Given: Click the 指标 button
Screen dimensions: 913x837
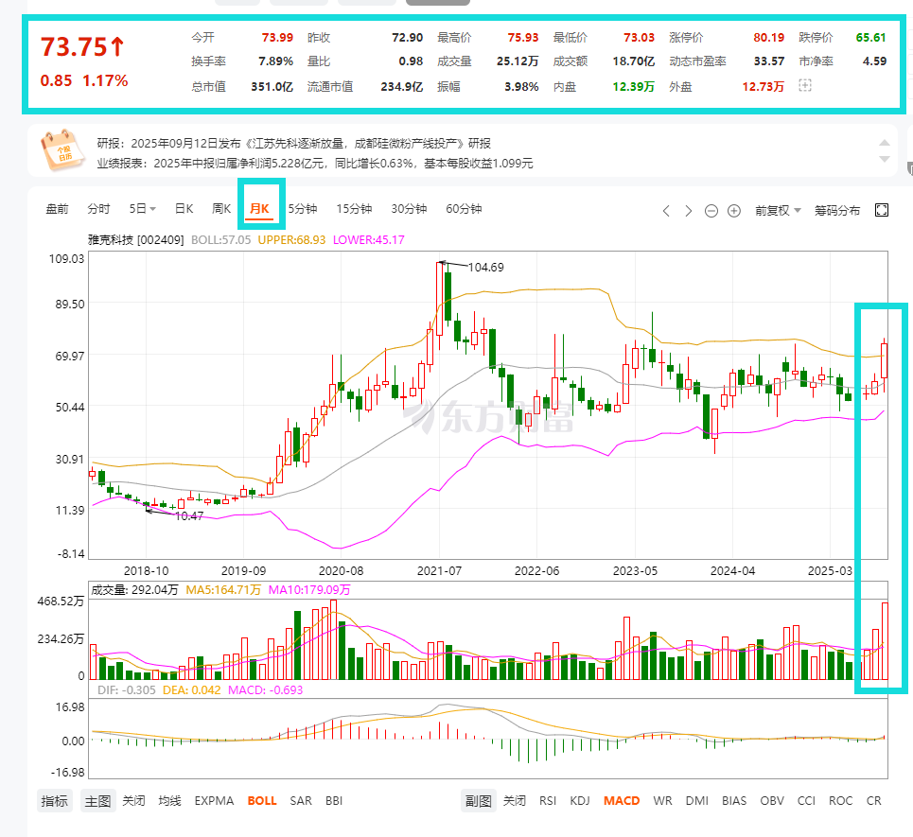Looking at the screenshot, I should tap(54, 801).
